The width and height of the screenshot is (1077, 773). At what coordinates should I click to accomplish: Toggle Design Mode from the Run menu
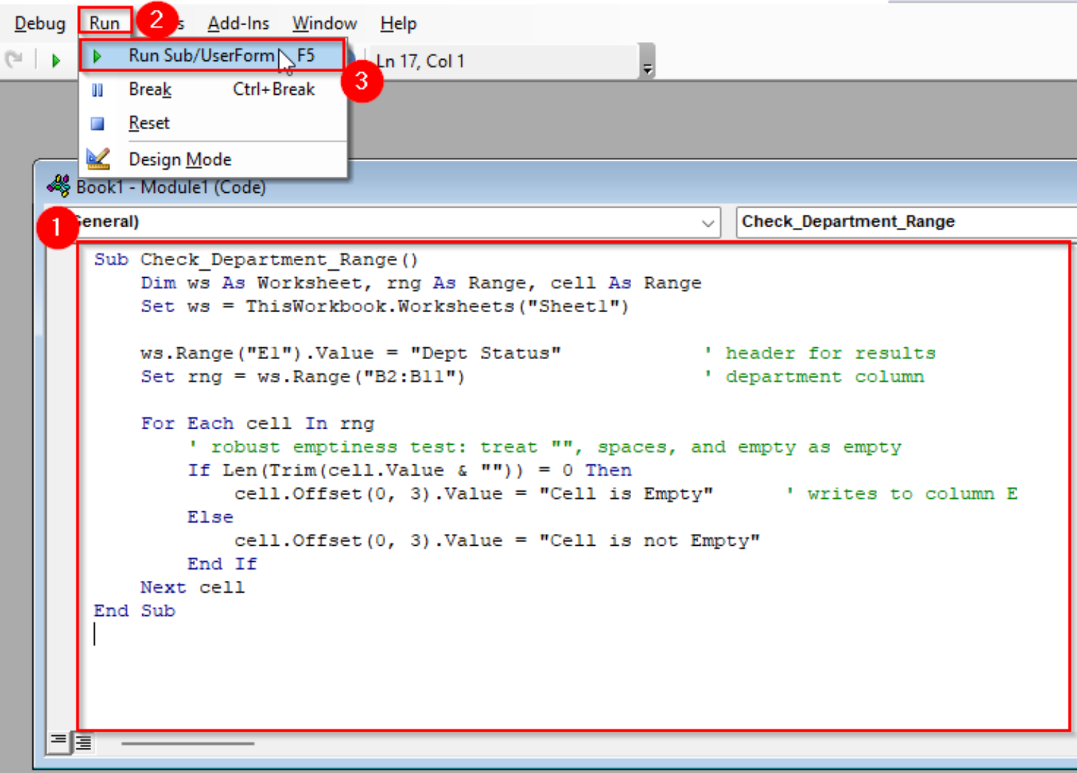[179, 159]
